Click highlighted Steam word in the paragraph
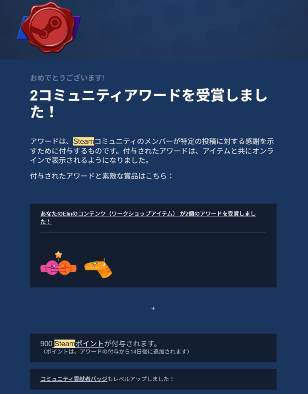308x394 pixels. pyautogui.click(x=84, y=142)
